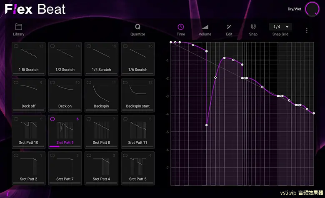325x198 pixels.
Task: Toggle loop on 1/4 Scratch pad
Action: (89, 46)
